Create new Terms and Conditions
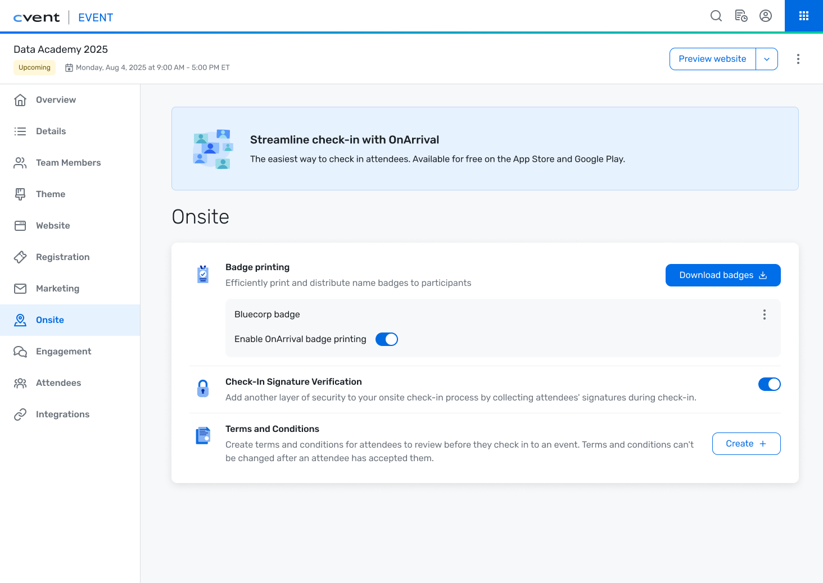The width and height of the screenshot is (823, 583). [746, 444]
